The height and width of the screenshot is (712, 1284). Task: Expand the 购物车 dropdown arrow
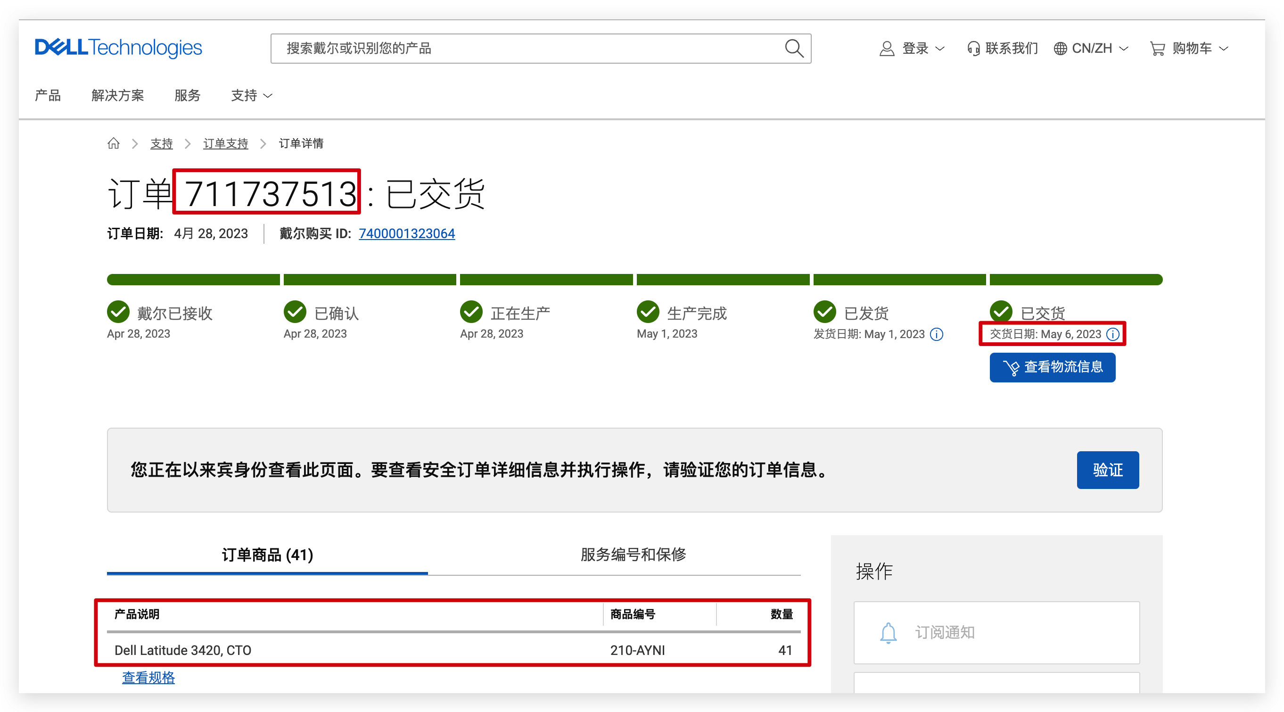pyautogui.click(x=1224, y=49)
